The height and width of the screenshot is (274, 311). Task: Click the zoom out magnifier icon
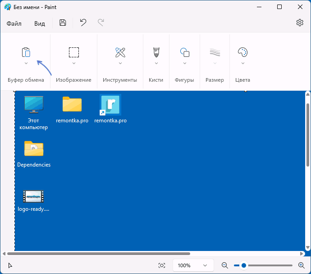(225, 265)
